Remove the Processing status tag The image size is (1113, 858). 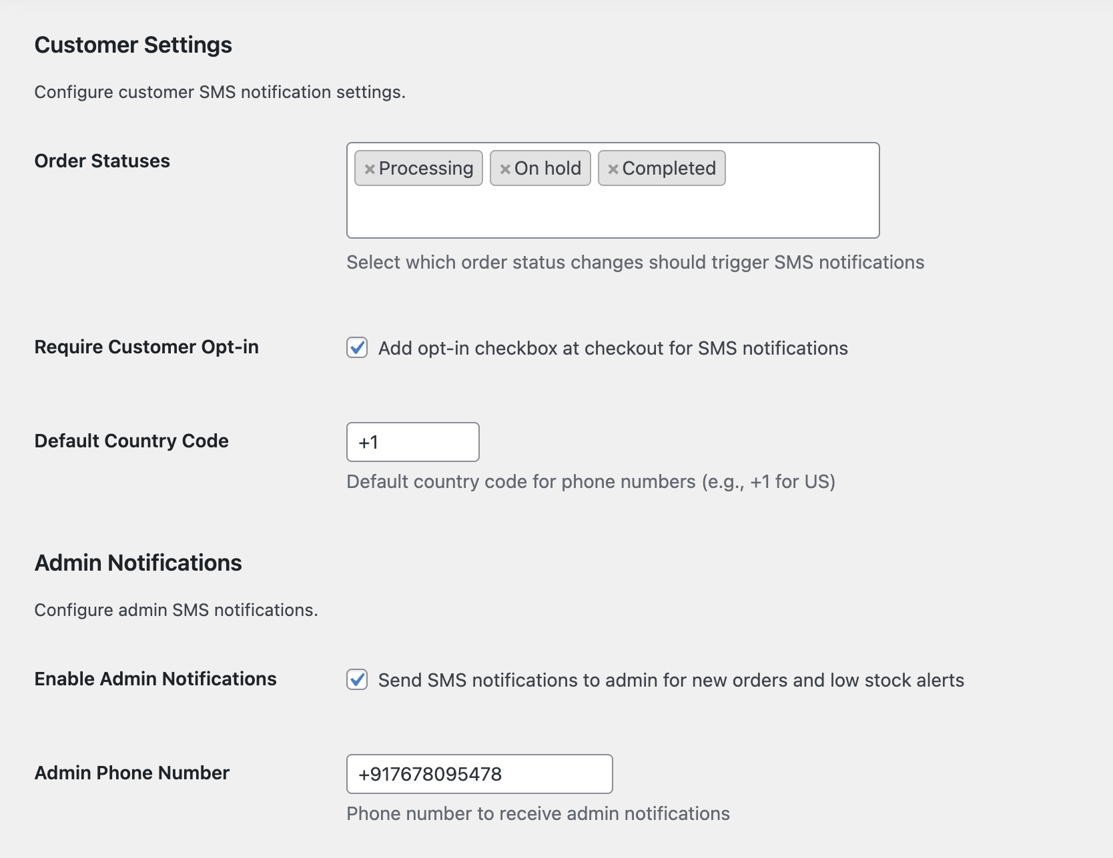pos(370,169)
